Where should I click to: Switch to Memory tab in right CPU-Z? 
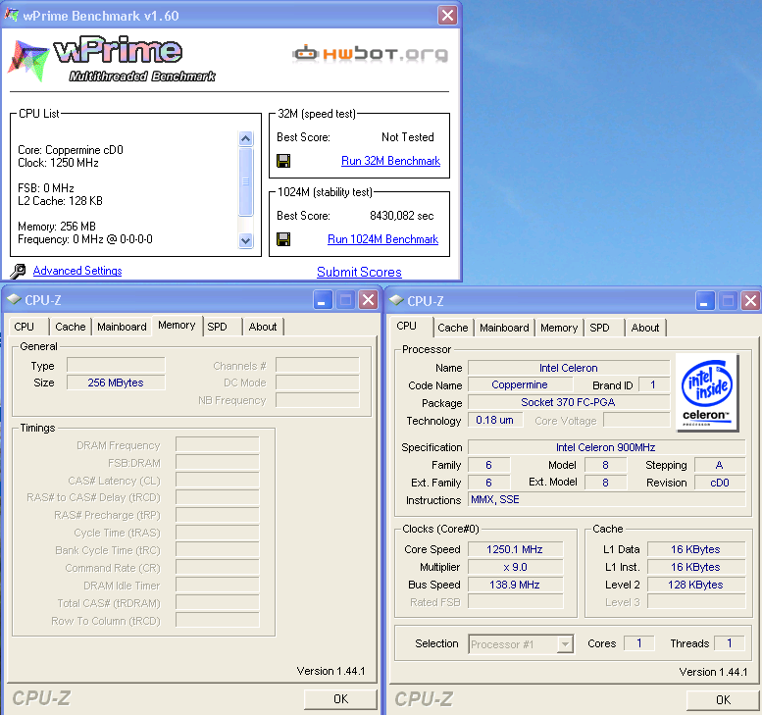coord(559,328)
